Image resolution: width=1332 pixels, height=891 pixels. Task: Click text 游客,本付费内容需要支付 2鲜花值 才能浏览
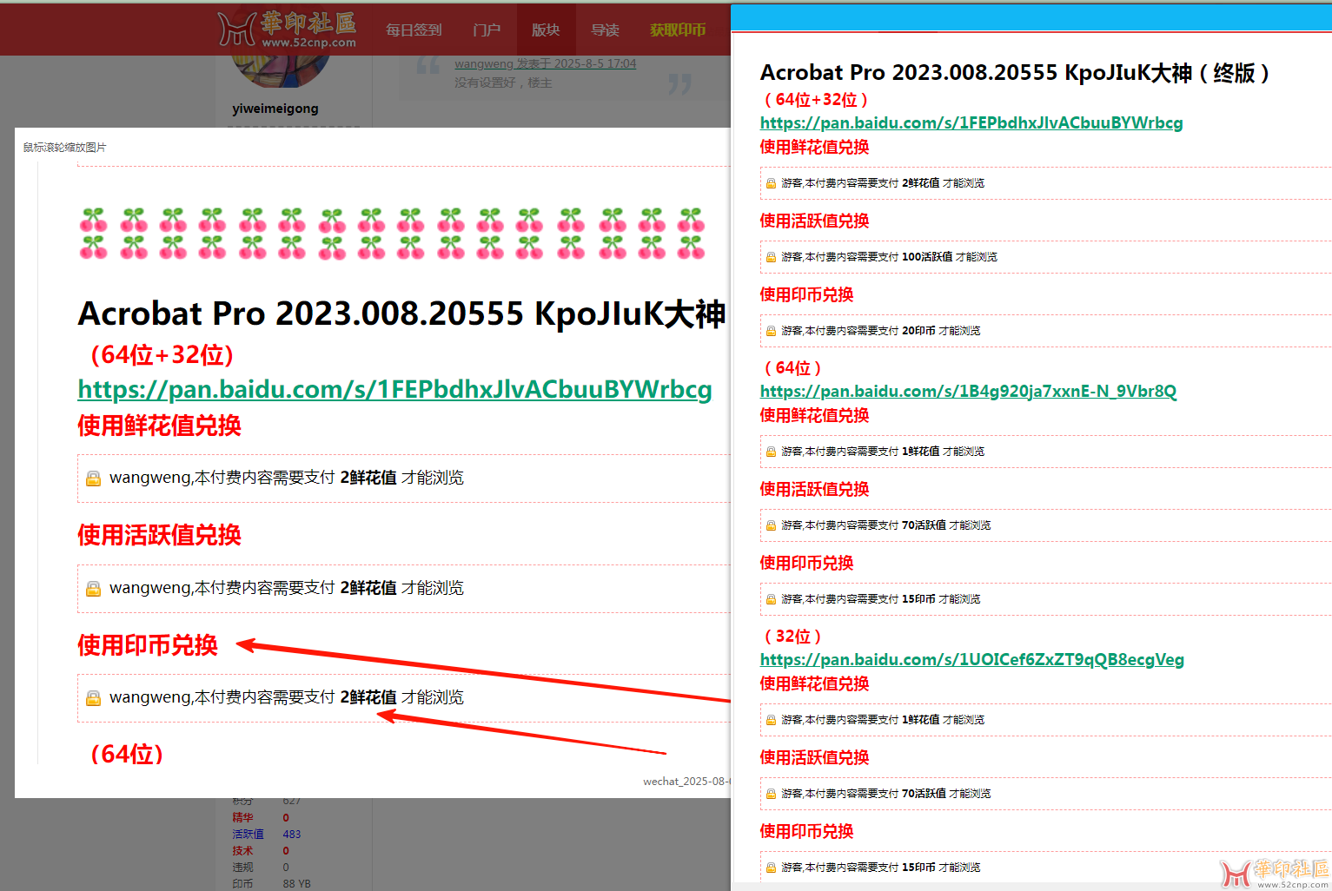883,183
